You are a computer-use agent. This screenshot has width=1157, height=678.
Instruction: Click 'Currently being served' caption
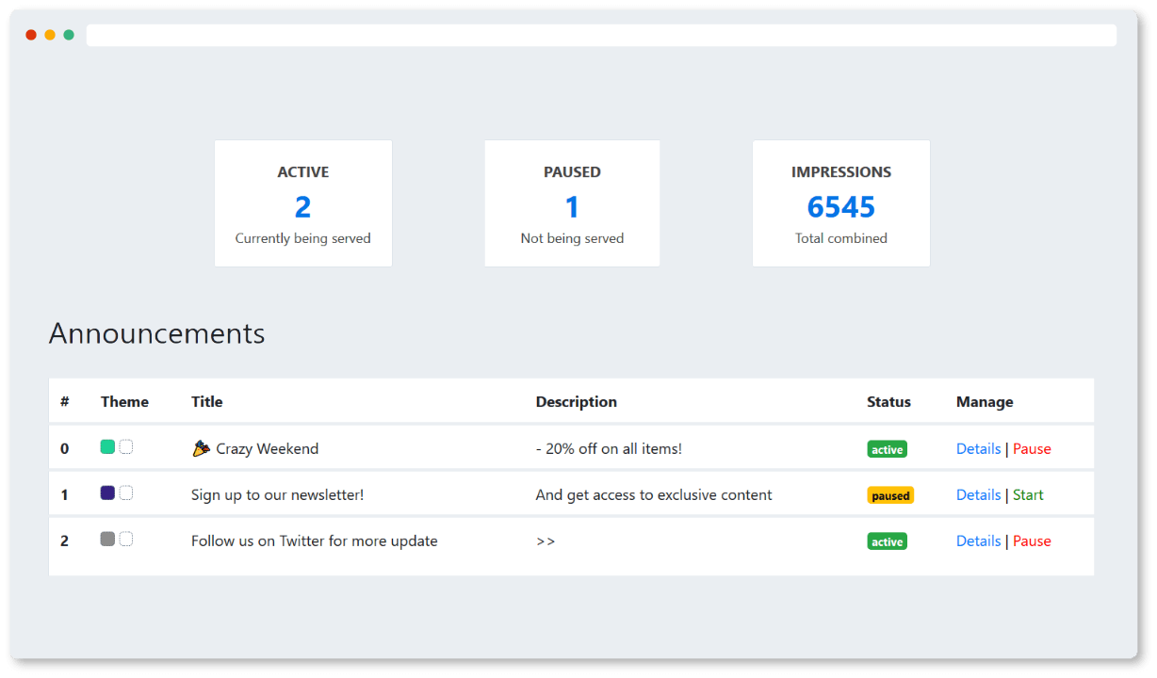click(x=303, y=239)
